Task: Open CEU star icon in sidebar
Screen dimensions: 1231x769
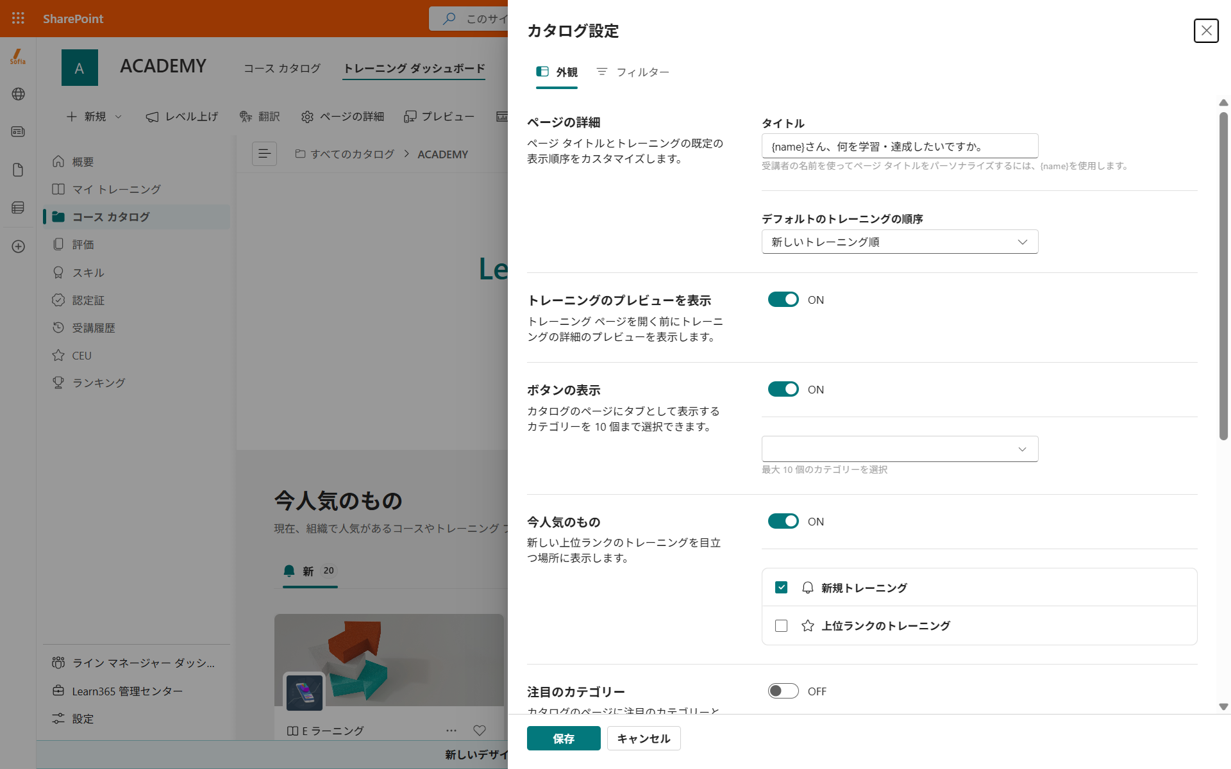Action: (58, 355)
